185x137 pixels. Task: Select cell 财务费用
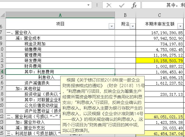pyautogui.click(x=60, y=66)
